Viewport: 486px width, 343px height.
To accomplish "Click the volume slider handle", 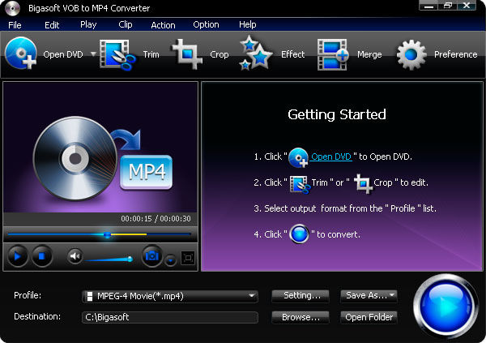I will [130, 259].
